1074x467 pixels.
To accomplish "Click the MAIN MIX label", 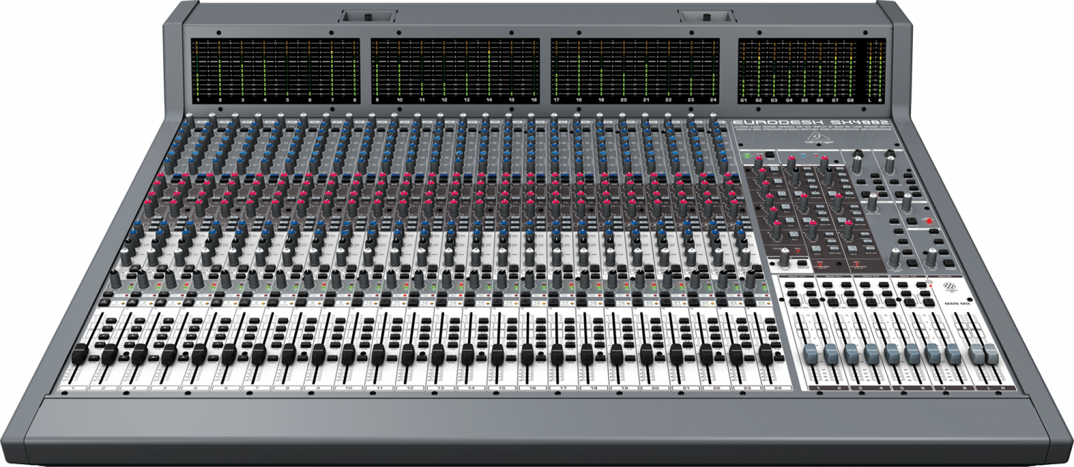I will pyautogui.click(x=957, y=303).
